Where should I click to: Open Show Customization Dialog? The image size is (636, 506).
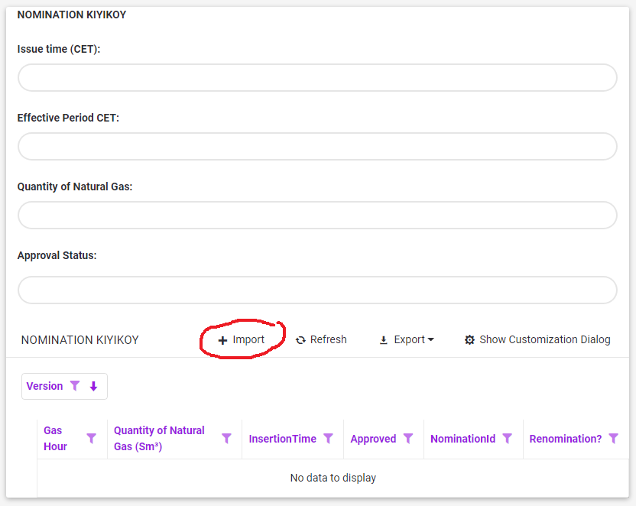tap(537, 339)
